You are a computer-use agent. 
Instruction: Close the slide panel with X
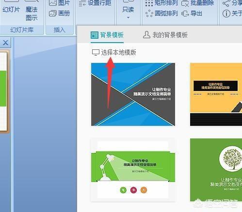(x=5, y=43)
